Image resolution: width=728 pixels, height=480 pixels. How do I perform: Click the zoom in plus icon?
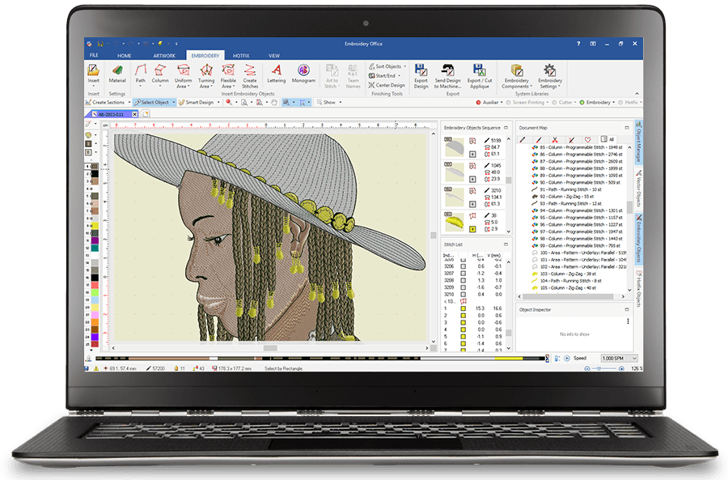pyautogui.click(x=621, y=368)
